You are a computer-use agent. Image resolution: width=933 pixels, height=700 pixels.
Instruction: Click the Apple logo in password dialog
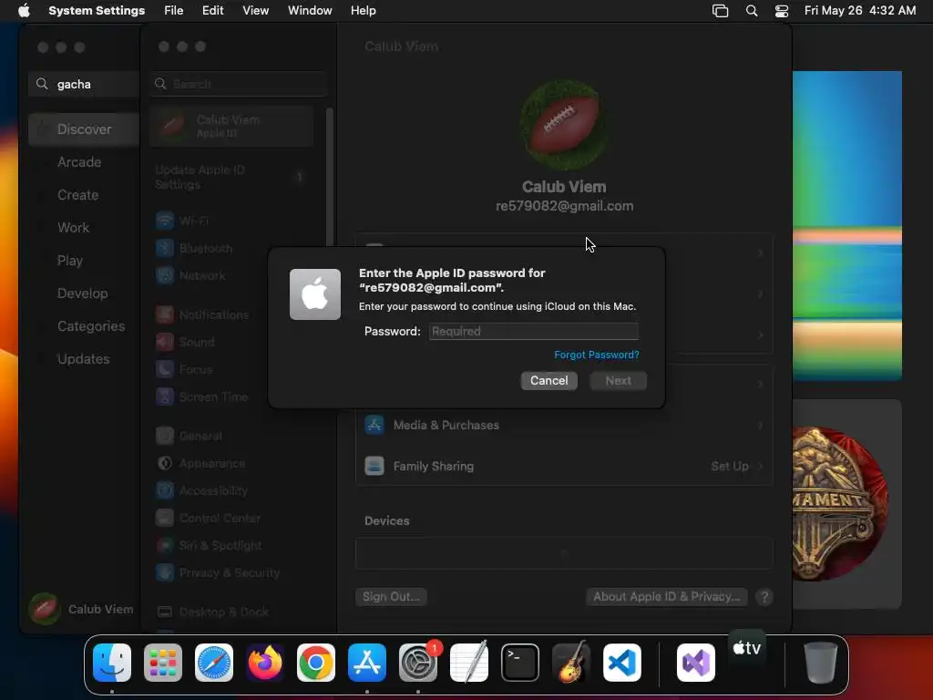click(315, 294)
